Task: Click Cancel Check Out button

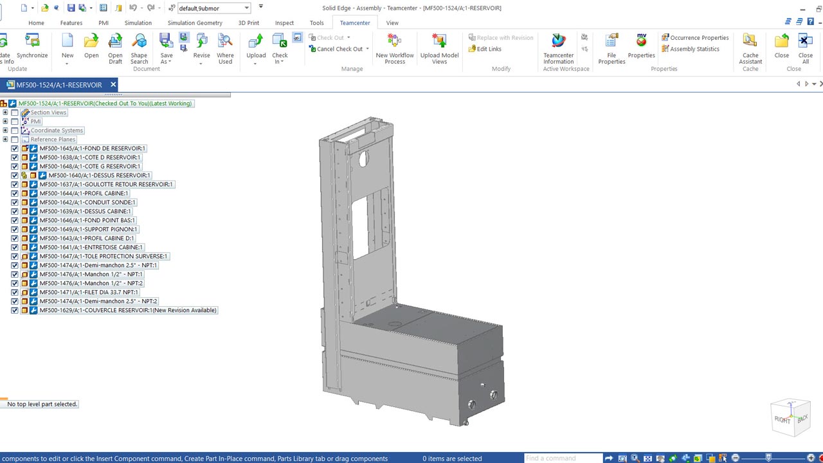Action: pyautogui.click(x=339, y=49)
